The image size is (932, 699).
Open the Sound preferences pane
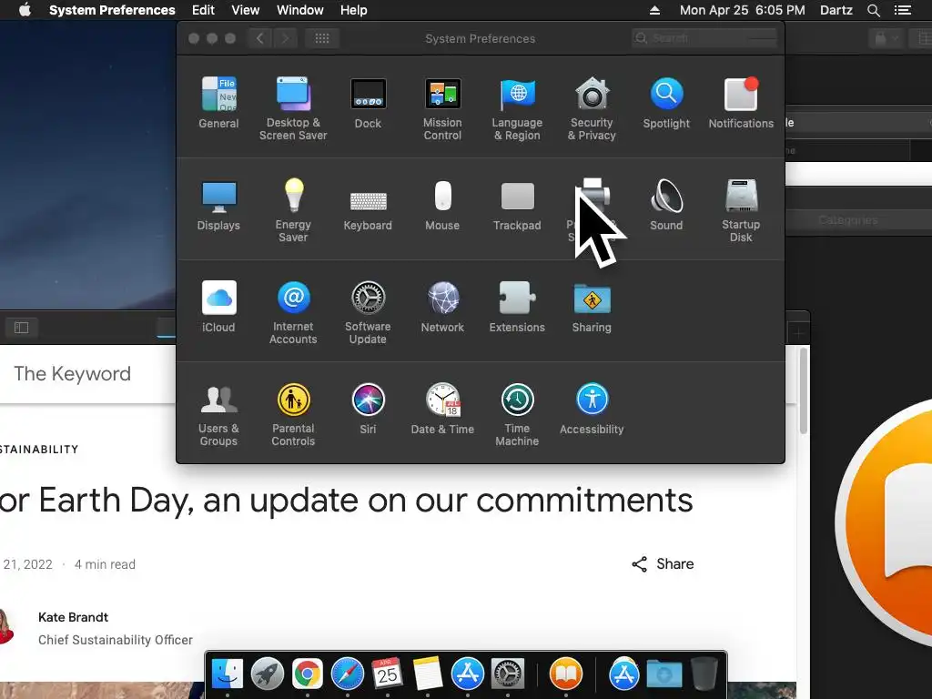(666, 205)
